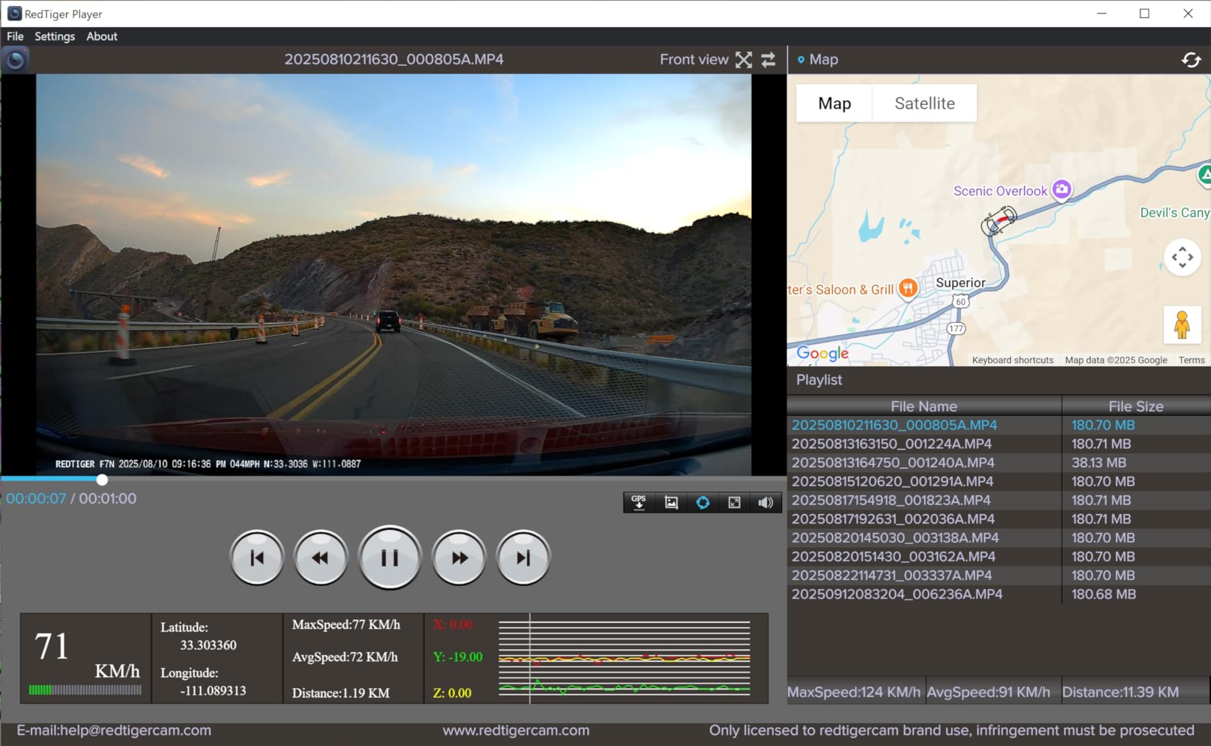This screenshot has width=1211, height=746.
Task: Capture a snapshot of the current frame
Action: pyautogui.click(x=670, y=502)
